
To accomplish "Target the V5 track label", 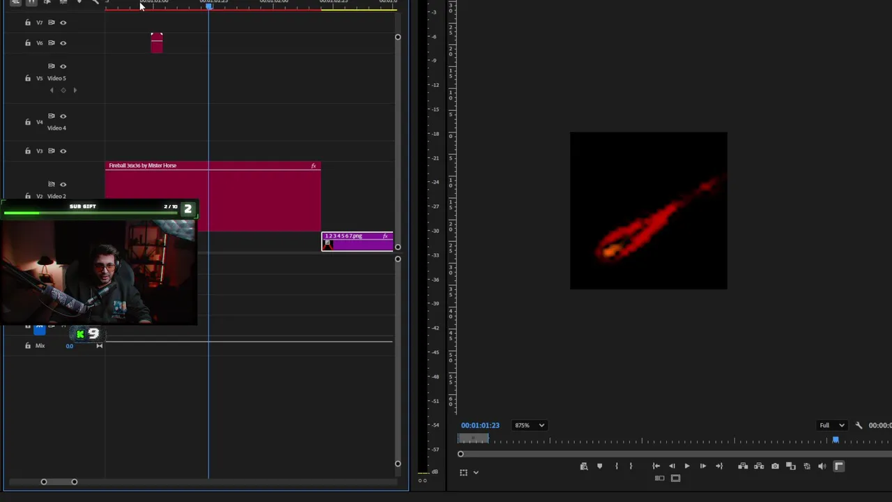I will [40, 78].
